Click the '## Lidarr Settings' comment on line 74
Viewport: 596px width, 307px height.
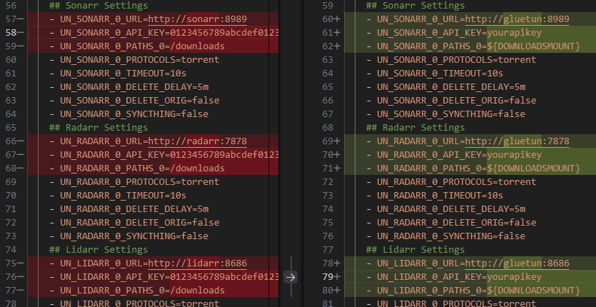tap(99, 250)
